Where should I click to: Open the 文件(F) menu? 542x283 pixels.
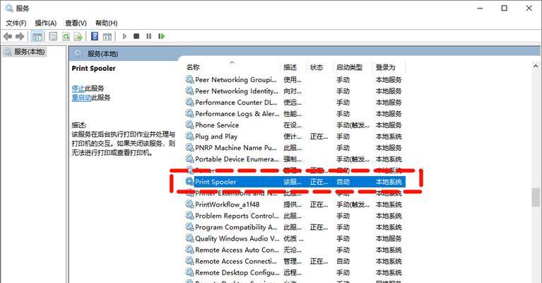click(16, 23)
